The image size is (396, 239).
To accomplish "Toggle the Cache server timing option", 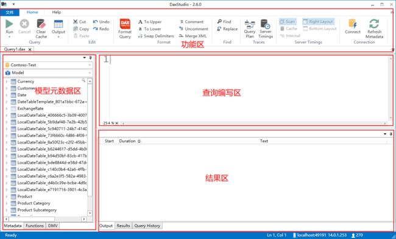I will tap(289, 29).
